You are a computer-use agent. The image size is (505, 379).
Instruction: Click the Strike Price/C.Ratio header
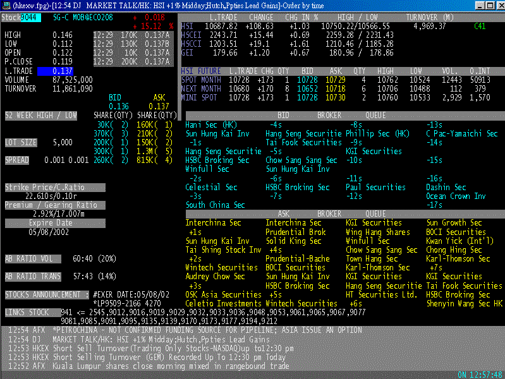click(x=55, y=188)
